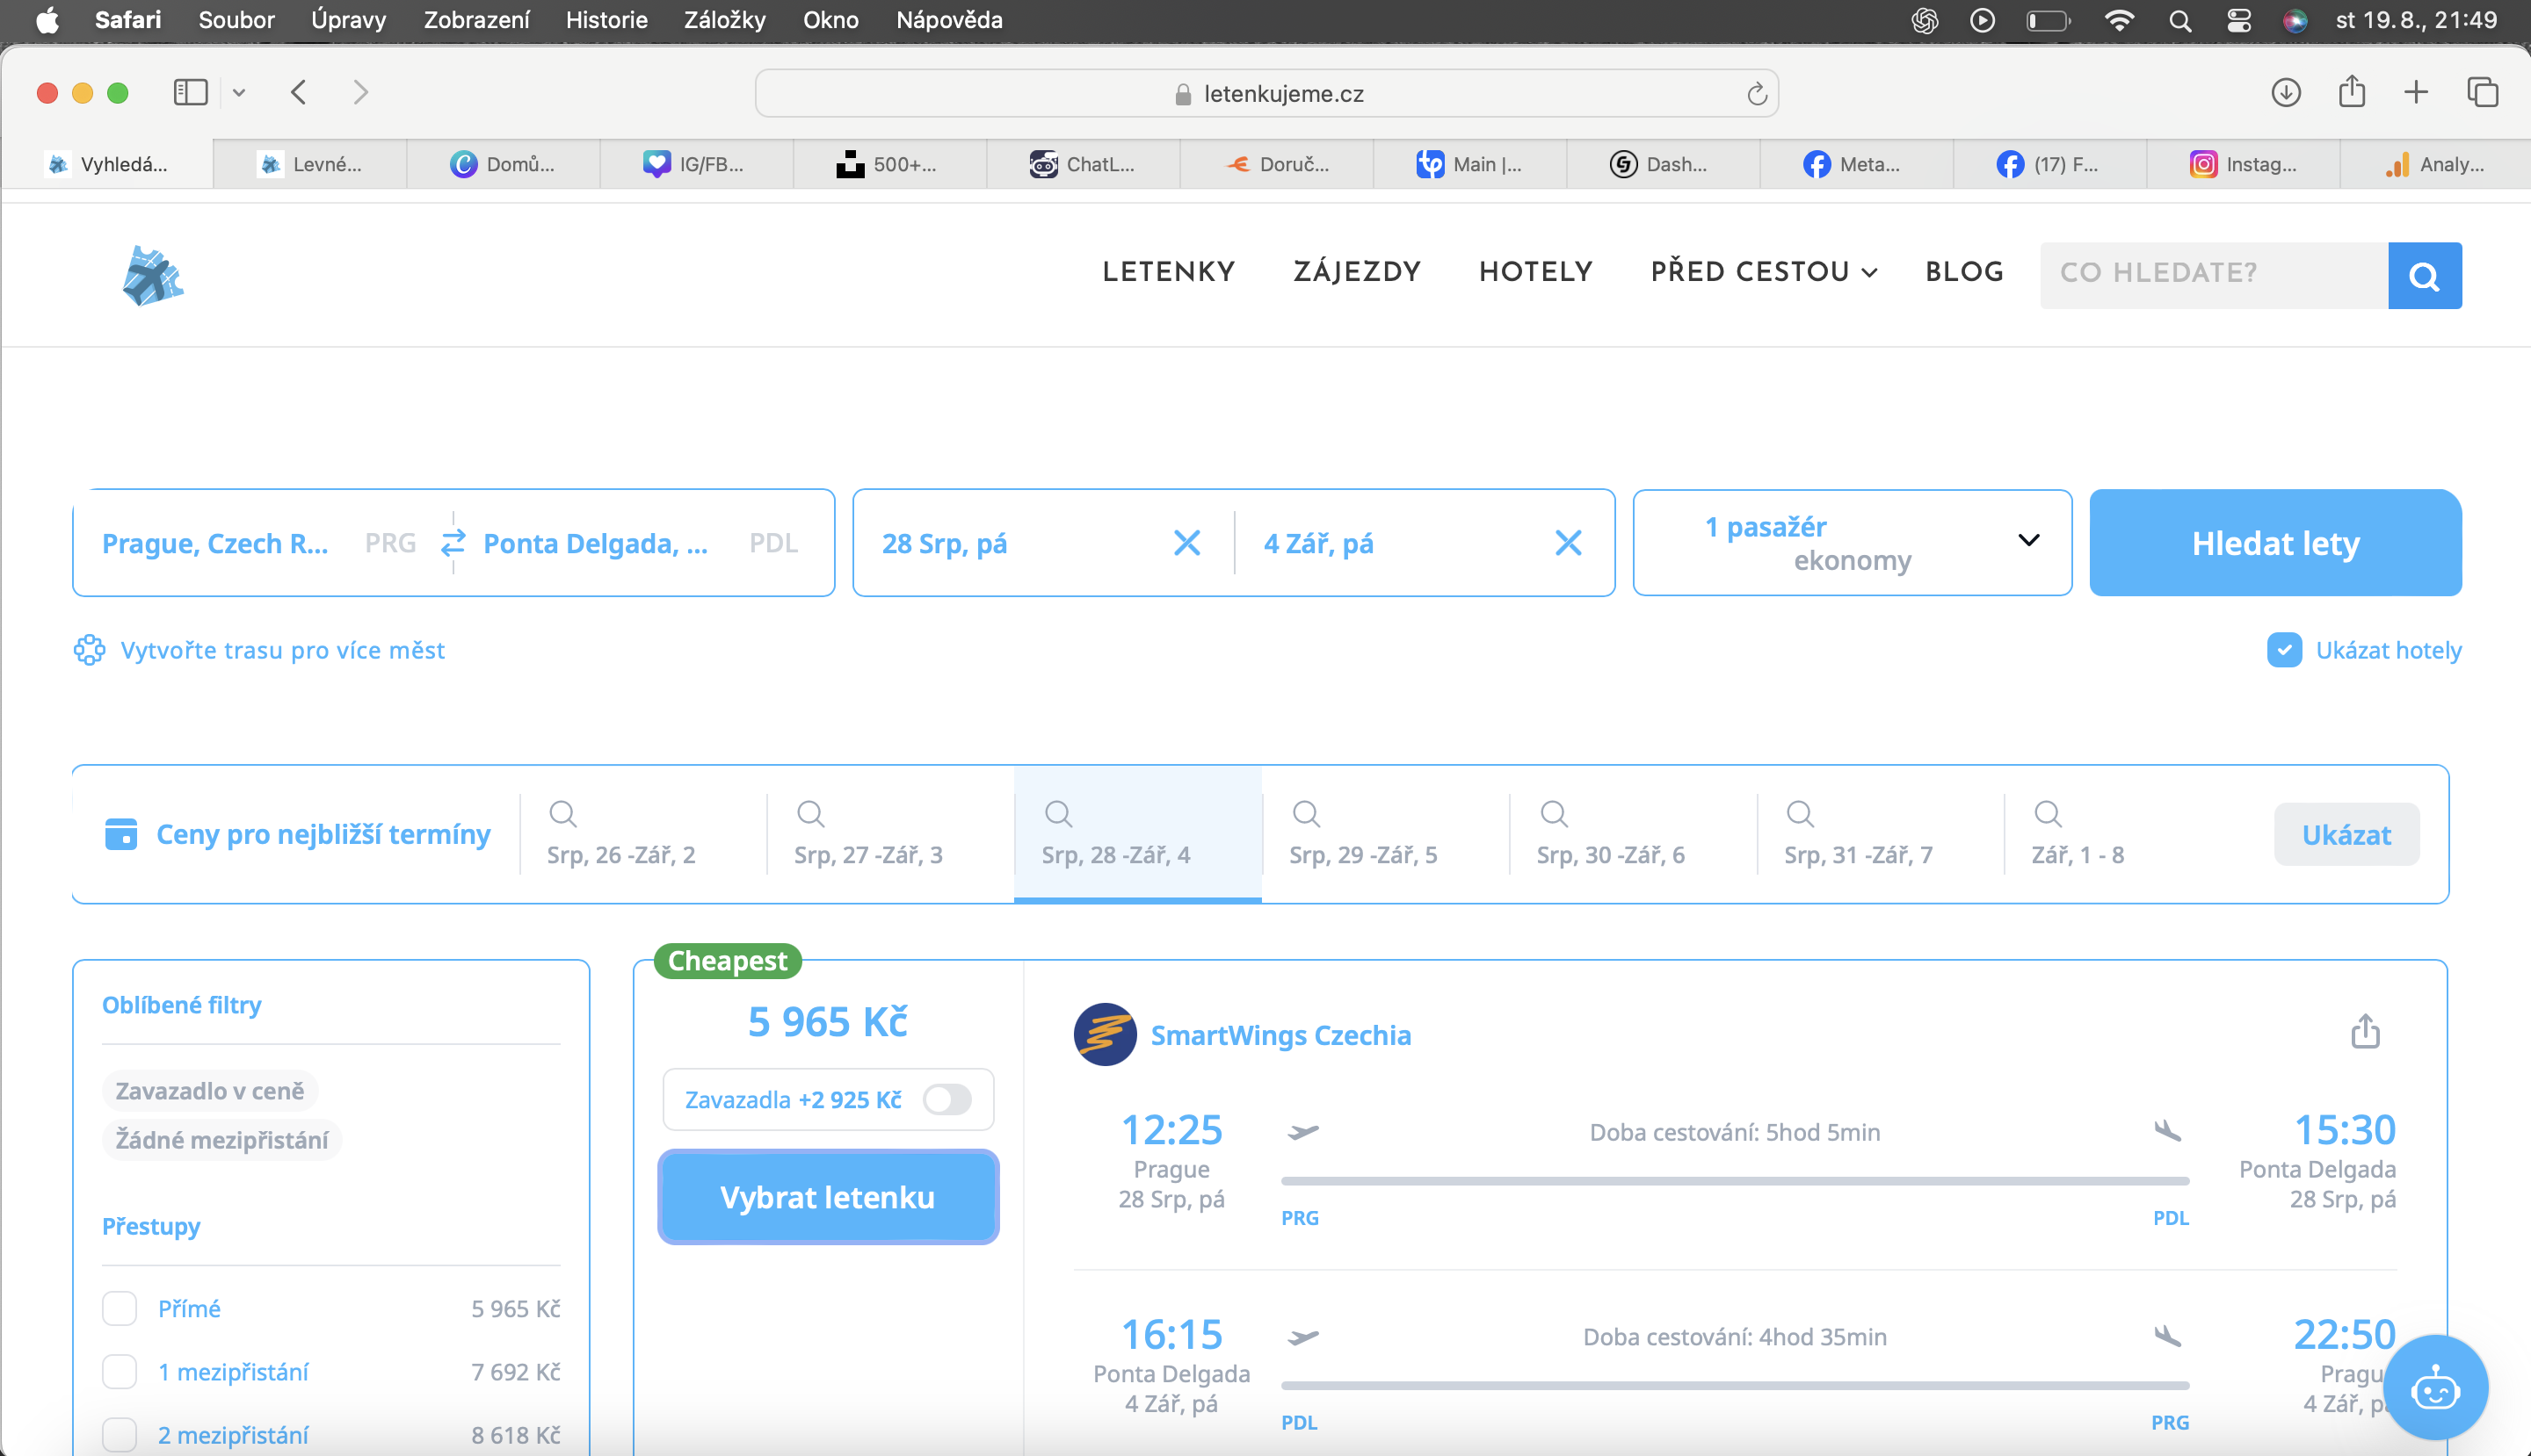The width and height of the screenshot is (2531, 1456).
Task: Go forward in Safari history
Action: coord(361,93)
